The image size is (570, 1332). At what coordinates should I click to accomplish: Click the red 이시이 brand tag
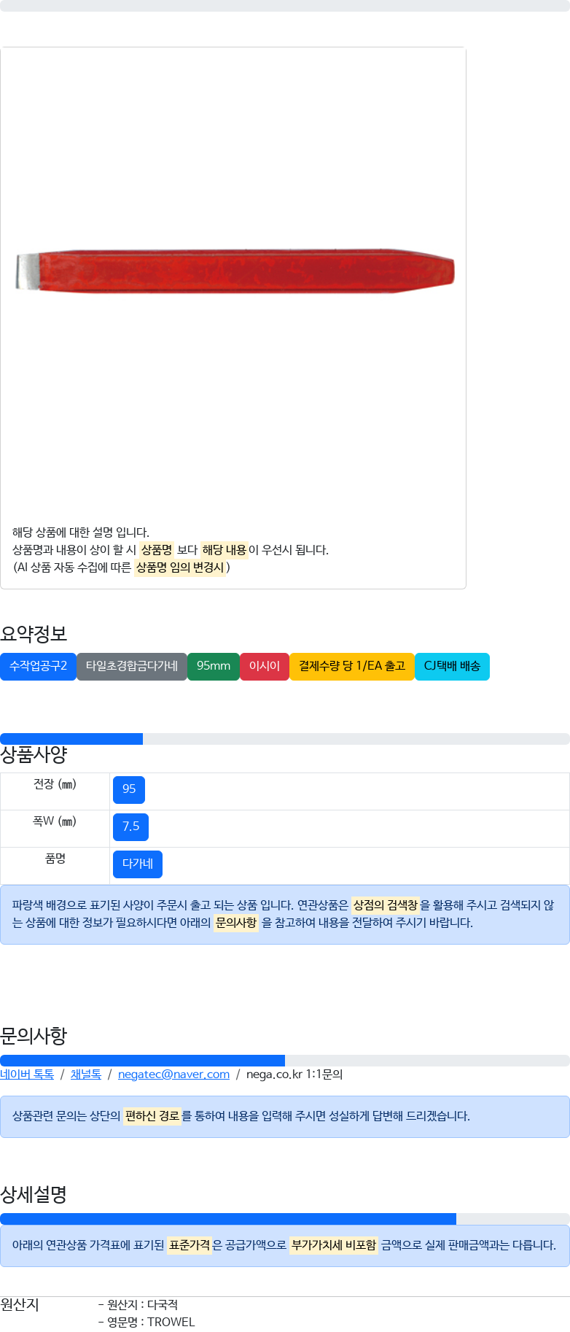tap(265, 666)
